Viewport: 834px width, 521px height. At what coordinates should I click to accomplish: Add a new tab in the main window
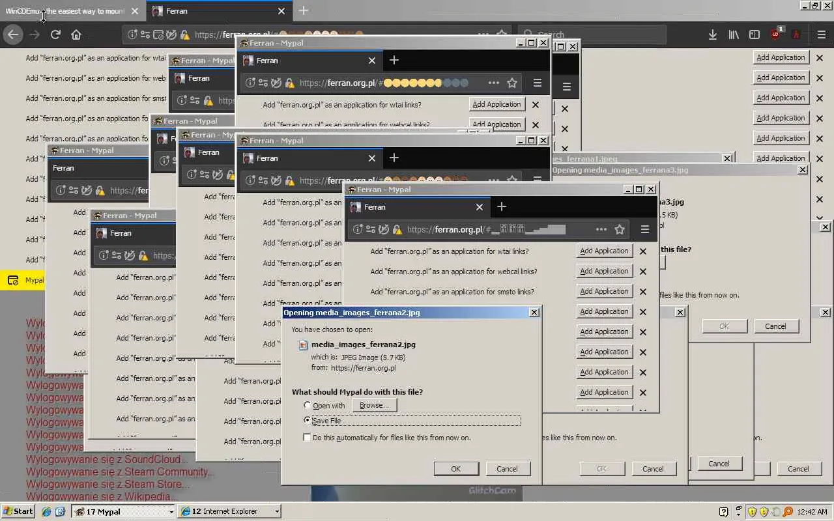click(304, 11)
